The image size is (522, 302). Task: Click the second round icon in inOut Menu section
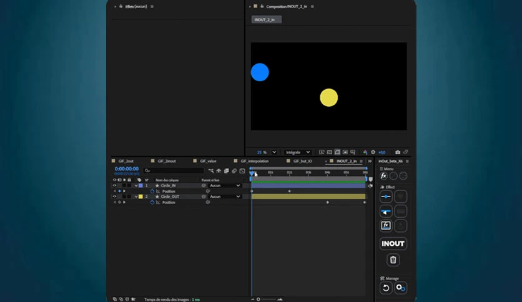(x=393, y=176)
